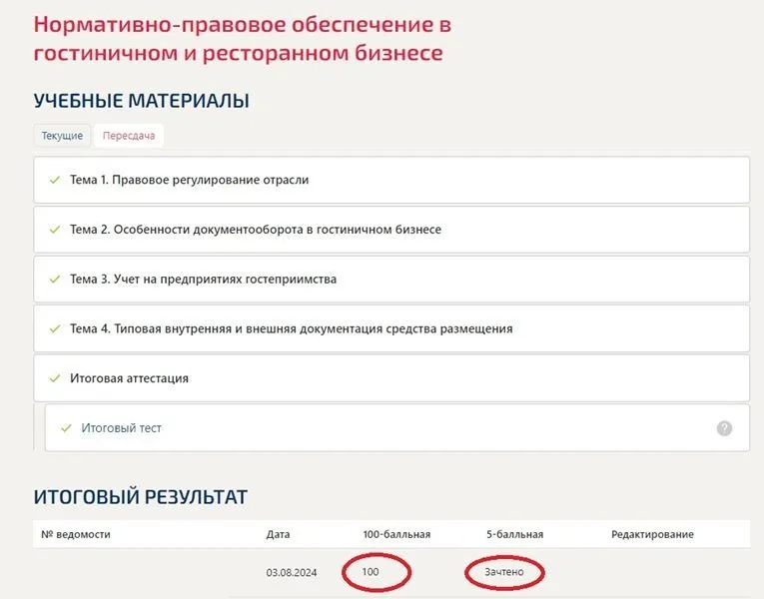This screenshot has height=599, width=764.
Task: Click the help question mark icon
Action: 724,428
